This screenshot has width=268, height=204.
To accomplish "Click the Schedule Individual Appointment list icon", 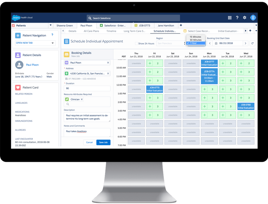I will point(66,41).
